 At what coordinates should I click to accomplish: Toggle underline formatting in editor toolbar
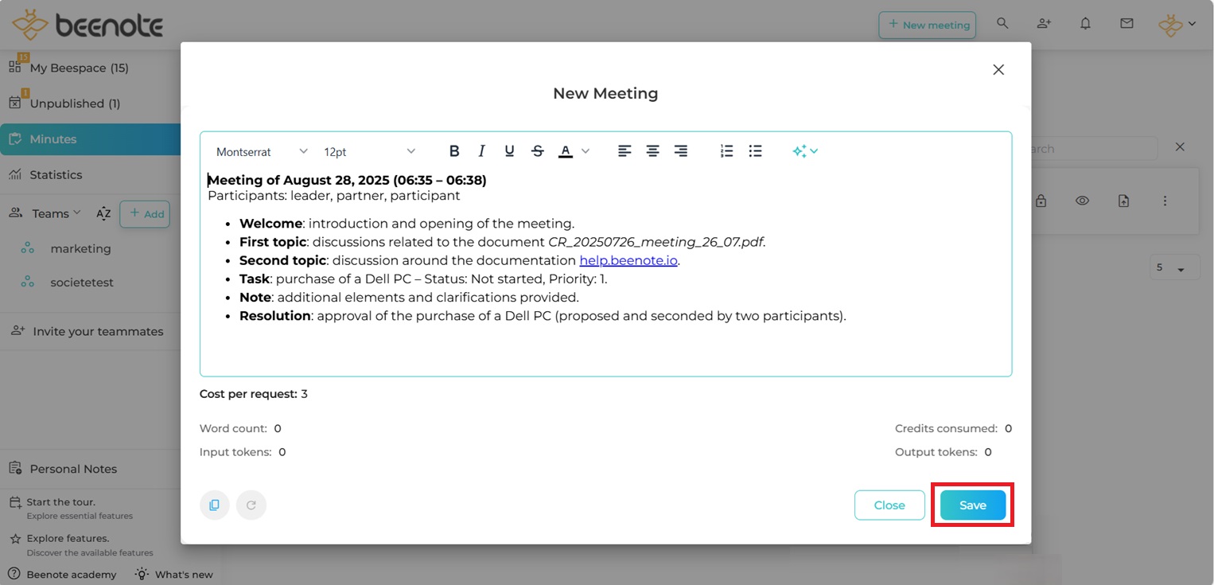509,151
